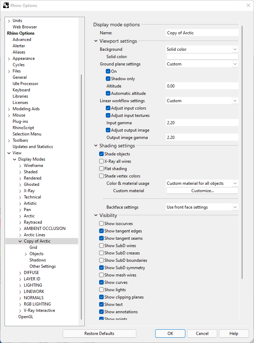Collapse Copy of Arctic node
Screen dimensions: 254x343
(x=20, y=241)
